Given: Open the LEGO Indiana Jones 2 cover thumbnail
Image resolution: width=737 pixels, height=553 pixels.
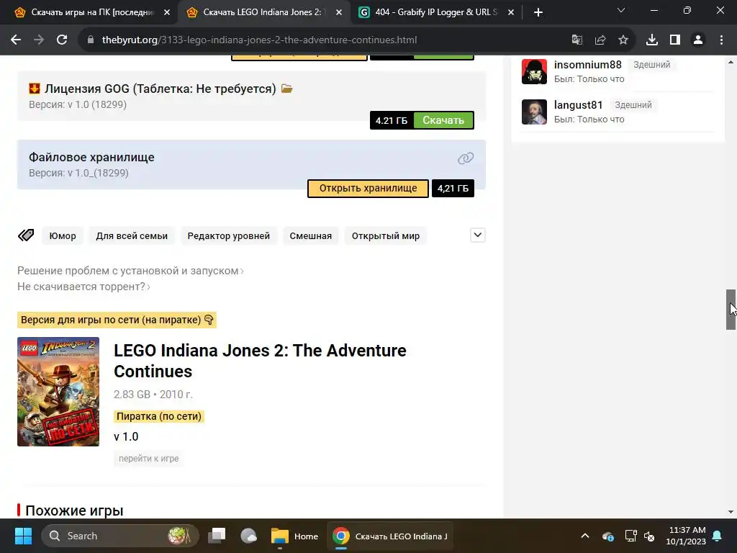Looking at the screenshot, I should (x=58, y=392).
